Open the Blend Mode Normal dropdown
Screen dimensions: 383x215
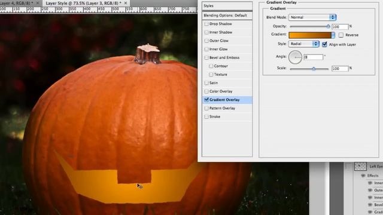pyautogui.click(x=312, y=17)
